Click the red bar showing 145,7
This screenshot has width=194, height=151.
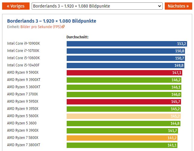pos(124,102)
